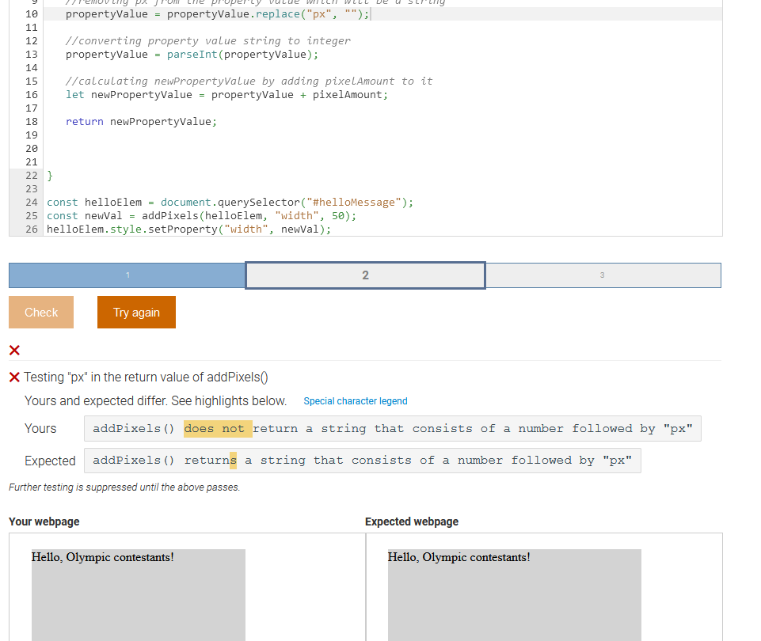Click line number 10 in the editor
761x641 pixels.
tap(31, 13)
